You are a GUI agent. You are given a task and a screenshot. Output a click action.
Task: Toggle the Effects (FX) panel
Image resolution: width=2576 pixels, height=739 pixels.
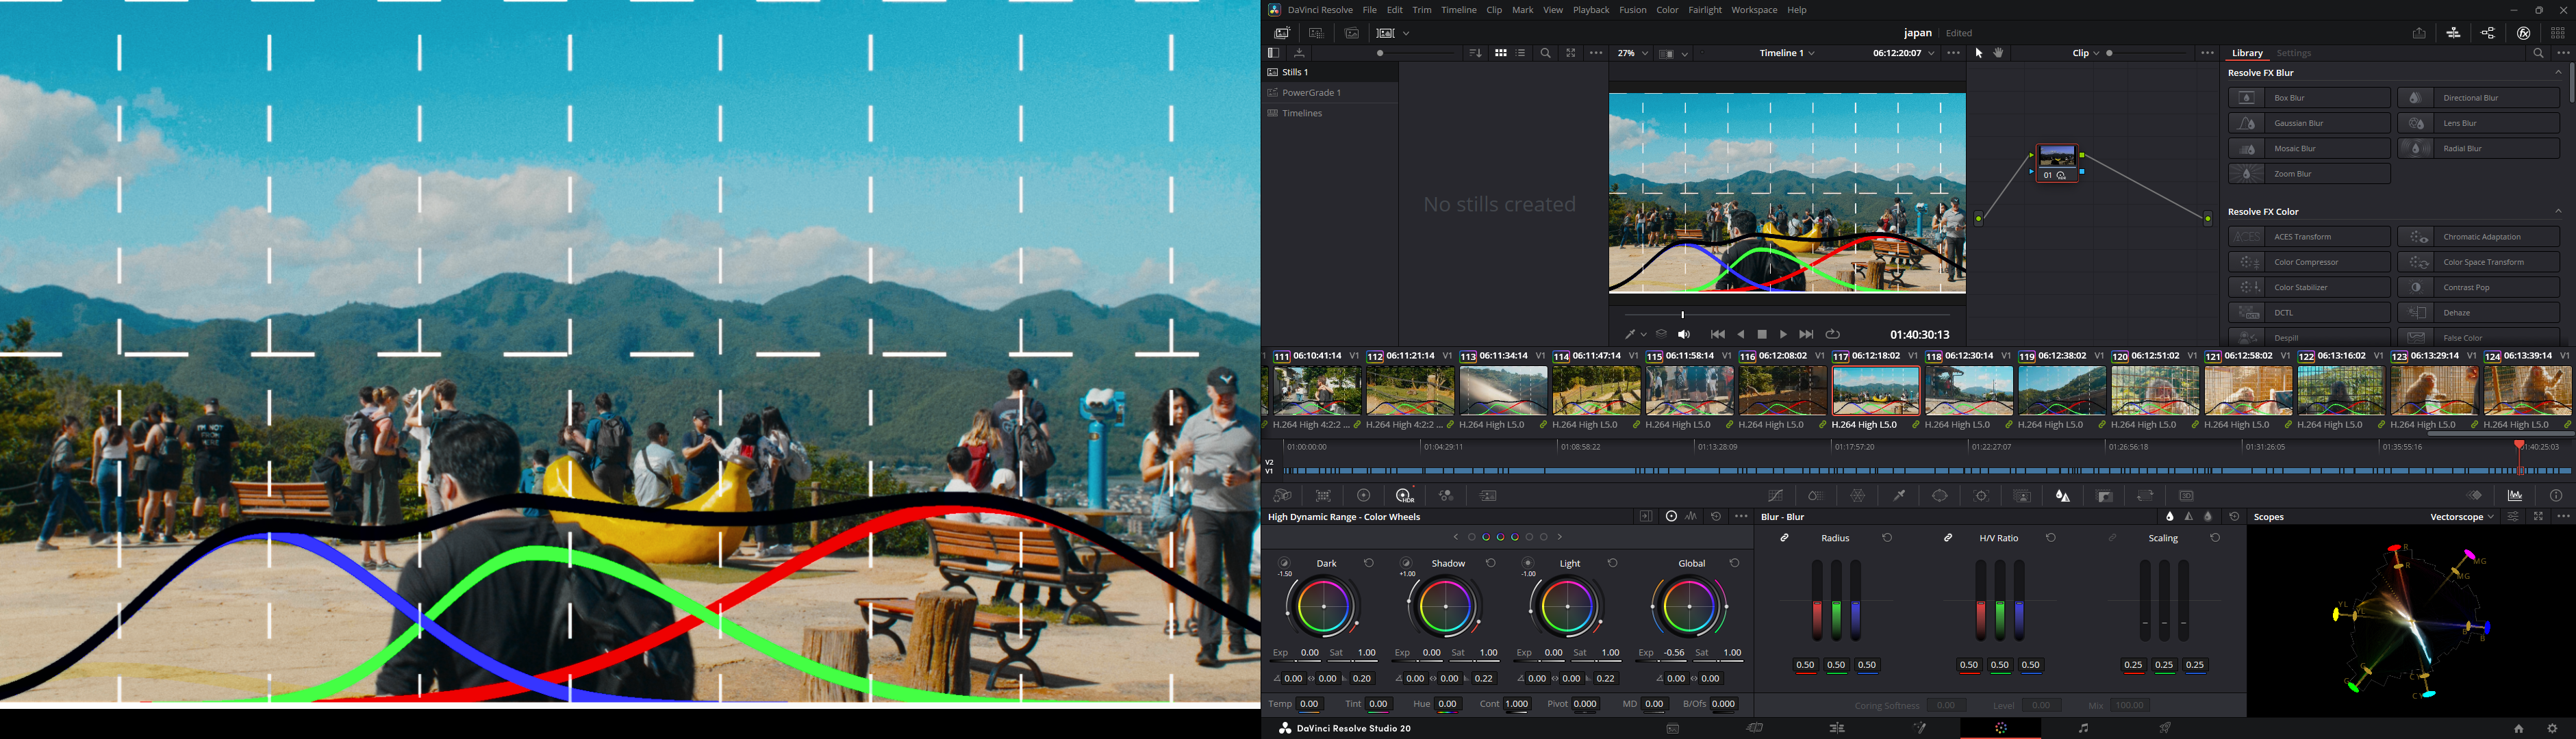[2523, 33]
